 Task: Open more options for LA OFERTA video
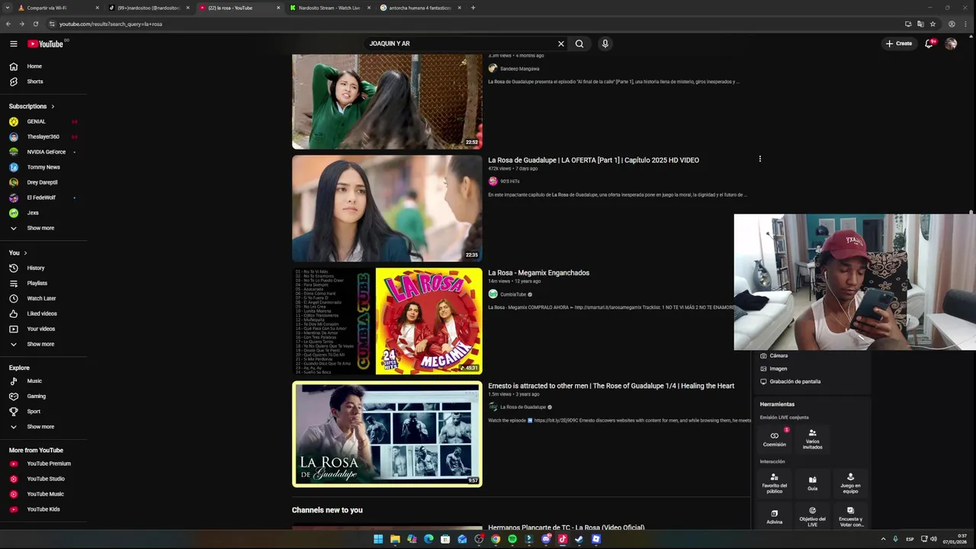(759, 159)
